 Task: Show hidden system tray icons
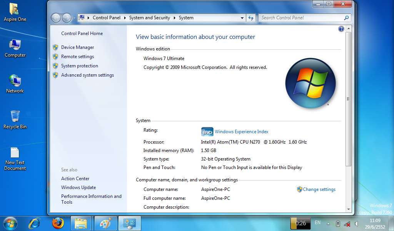[328, 223]
